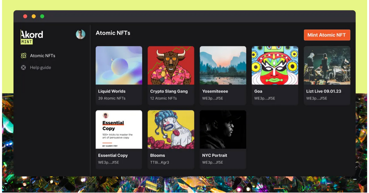This screenshot has width=369, height=193.
Task: Click the Liquid Worlds title text
Action: tap(112, 91)
